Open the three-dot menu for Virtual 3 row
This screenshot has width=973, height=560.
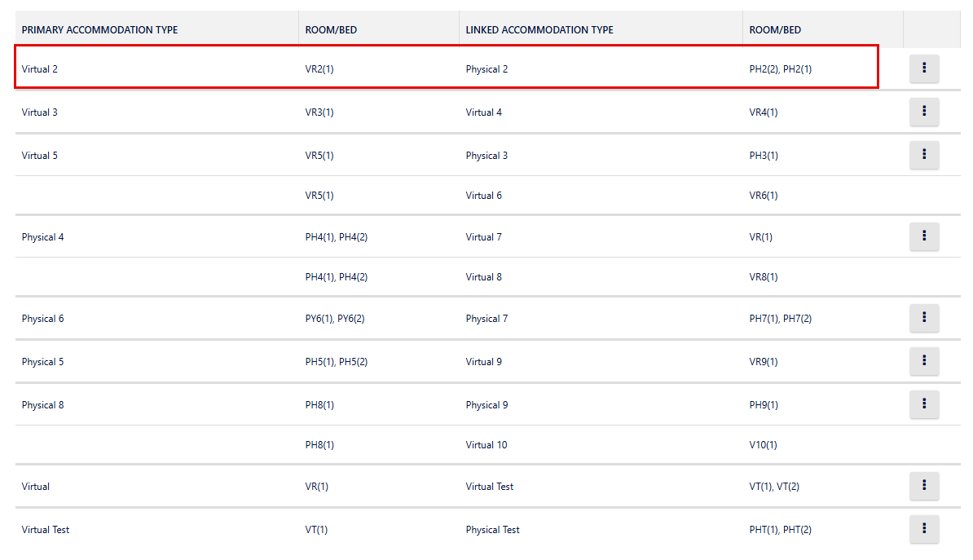924,112
